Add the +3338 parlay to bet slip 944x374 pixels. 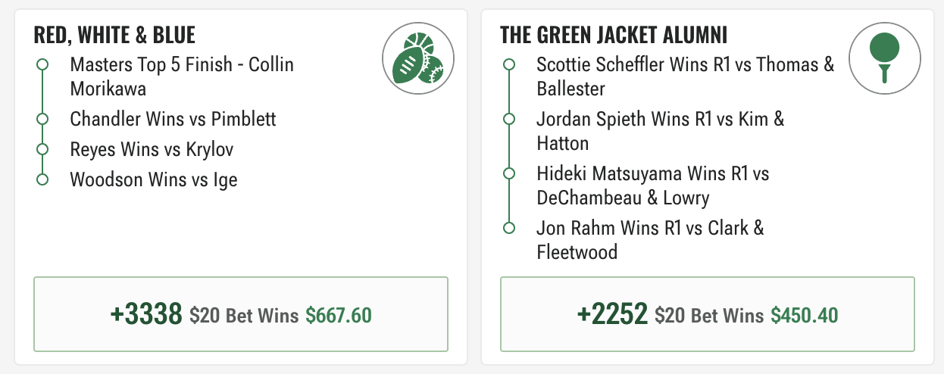[x=241, y=314]
